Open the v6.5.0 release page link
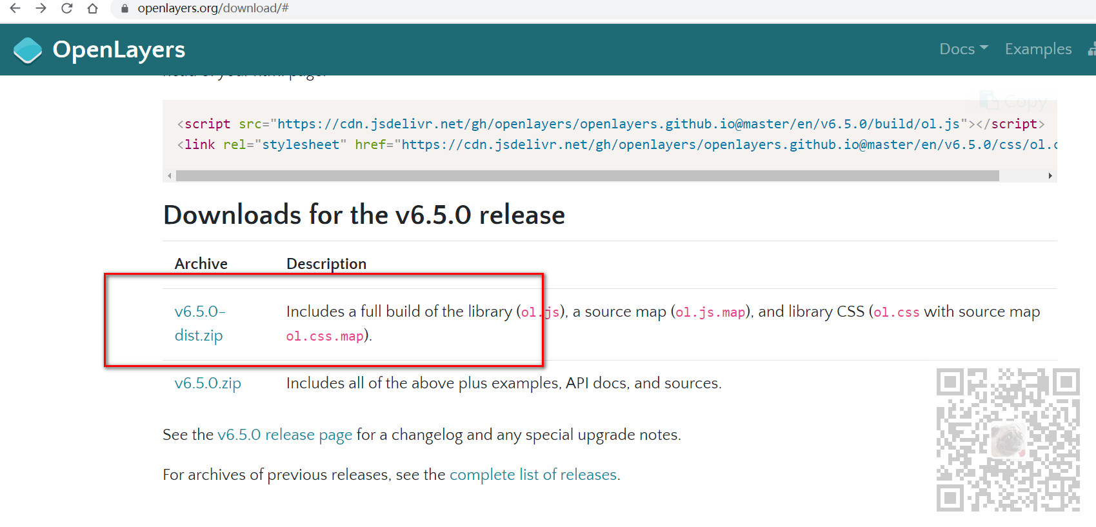 pyautogui.click(x=284, y=435)
